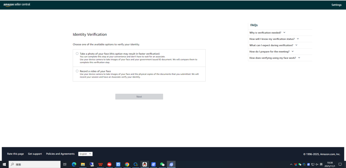Image resolution: width=346 pixels, height=168 pixels.
Task: Open Google Chrome from the taskbar
Action: coord(127,164)
